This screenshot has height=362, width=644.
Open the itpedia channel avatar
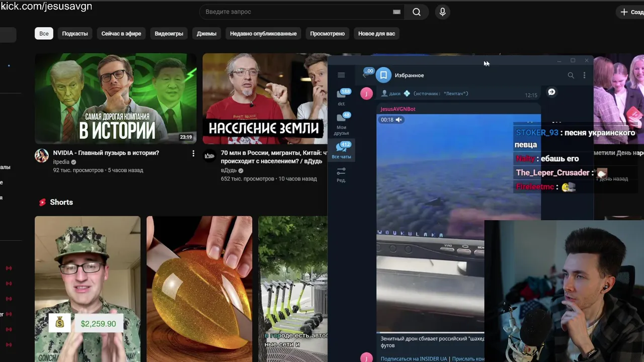(x=41, y=155)
